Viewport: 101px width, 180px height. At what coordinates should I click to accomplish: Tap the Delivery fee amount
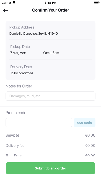click(x=90, y=146)
